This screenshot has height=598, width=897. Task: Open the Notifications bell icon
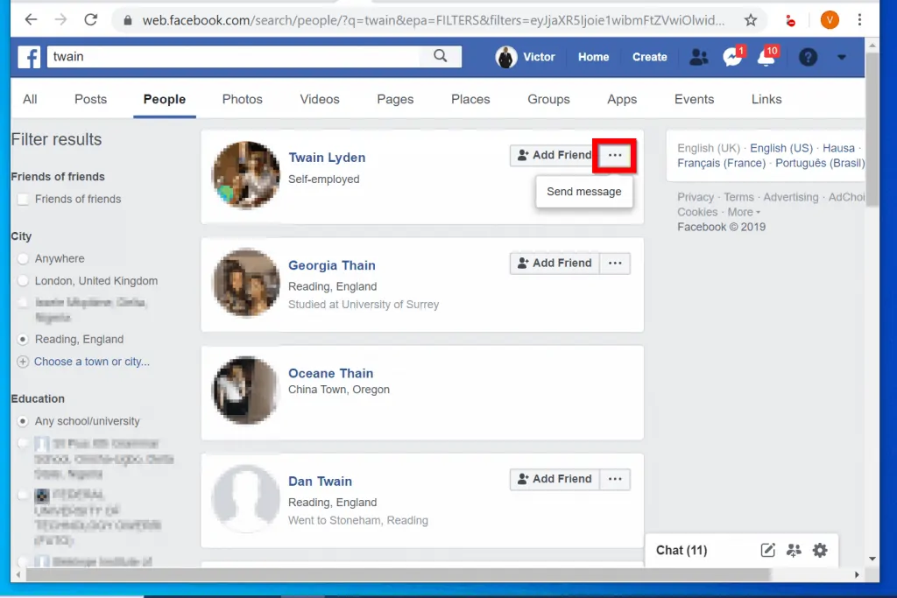point(767,56)
